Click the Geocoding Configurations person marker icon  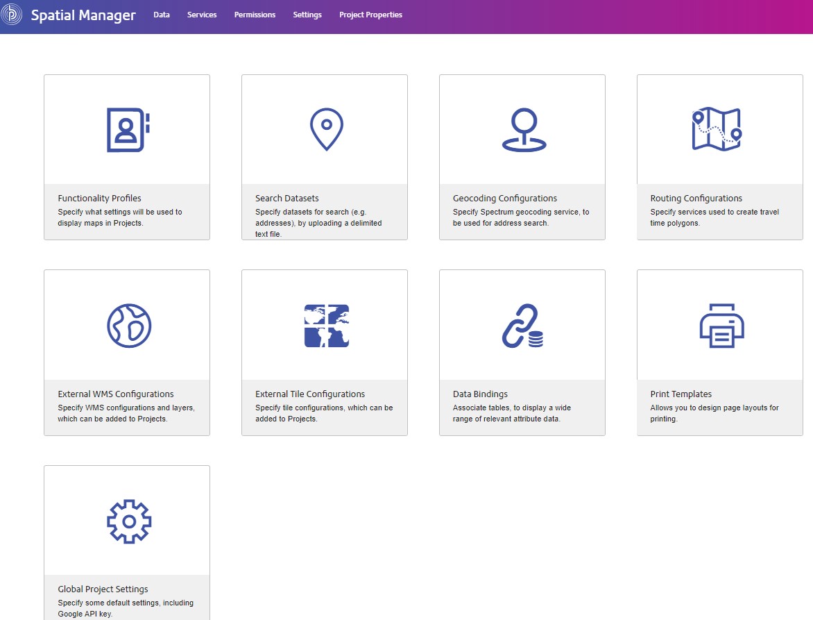tap(522, 128)
